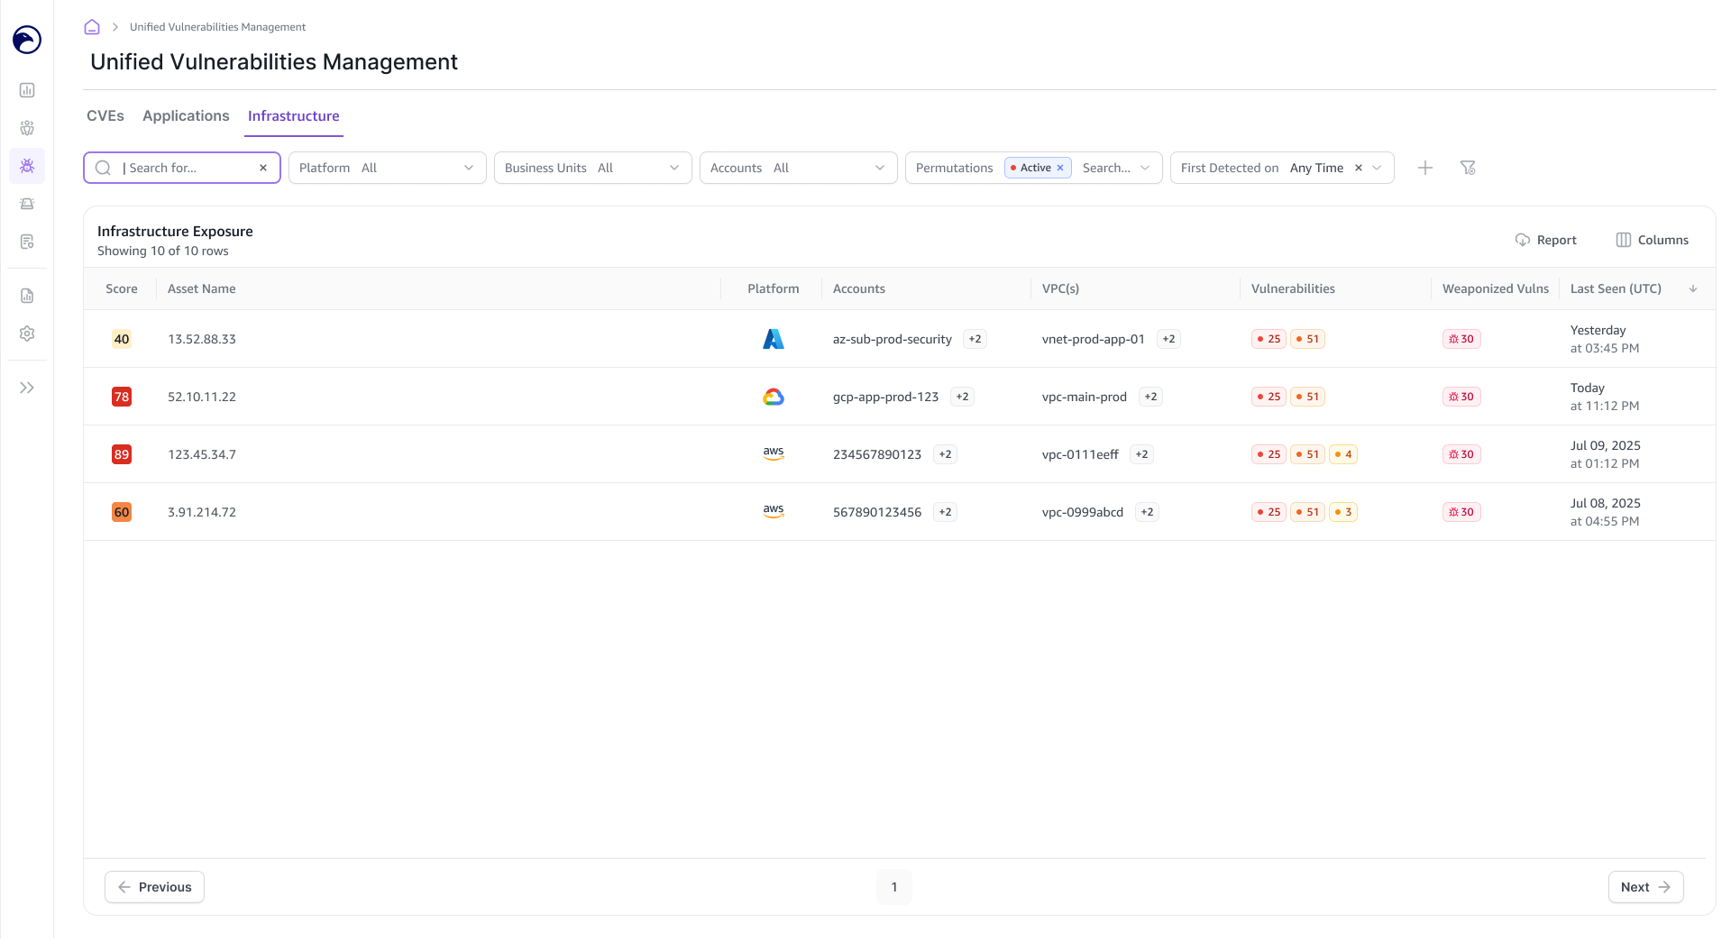Click the home breadcrumb icon
The height and width of the screenshot is (942, 1731).
[92, 27]
